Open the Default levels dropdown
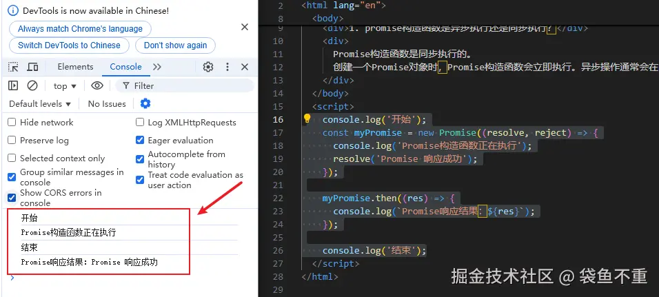Viewport: 659px width, 297px height. [x=40, y=104]
